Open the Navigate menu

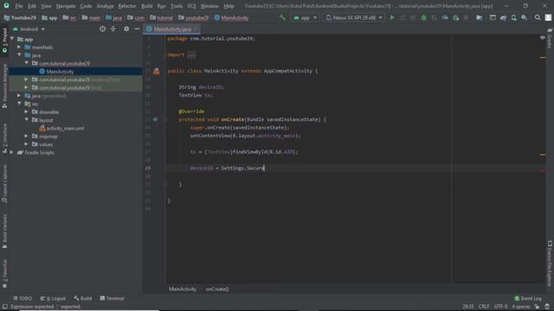[x=66, y=6]
